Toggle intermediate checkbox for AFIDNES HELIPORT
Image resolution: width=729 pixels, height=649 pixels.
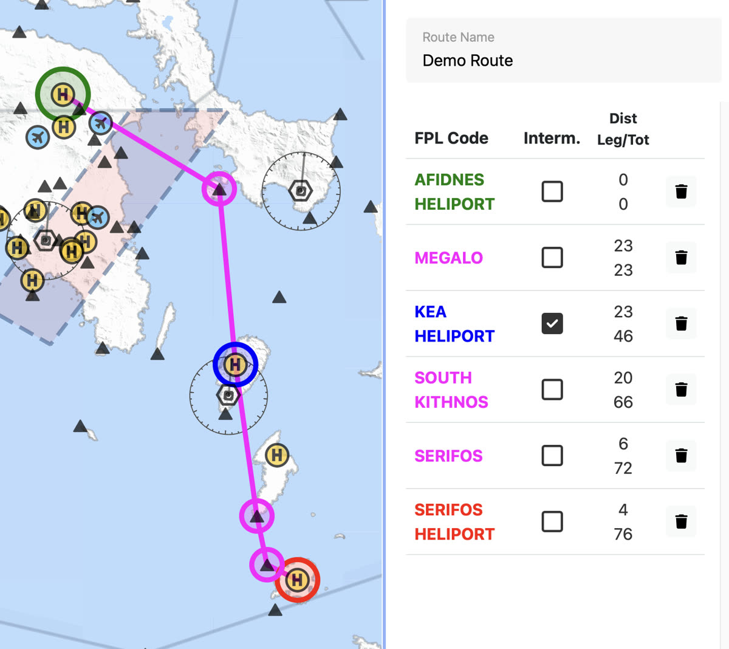pos(552,191)
